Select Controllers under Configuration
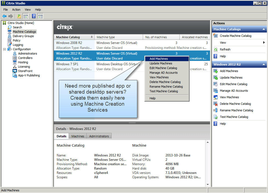The height and width of the screenshot is (193, 268). (25, 58)
